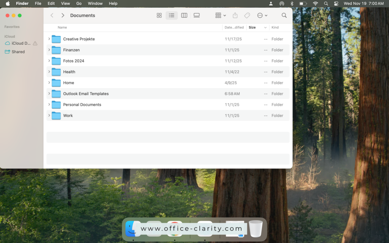389x243 pixels.
Task: Open the More actions dropdown menu
Action: point(261,15)
